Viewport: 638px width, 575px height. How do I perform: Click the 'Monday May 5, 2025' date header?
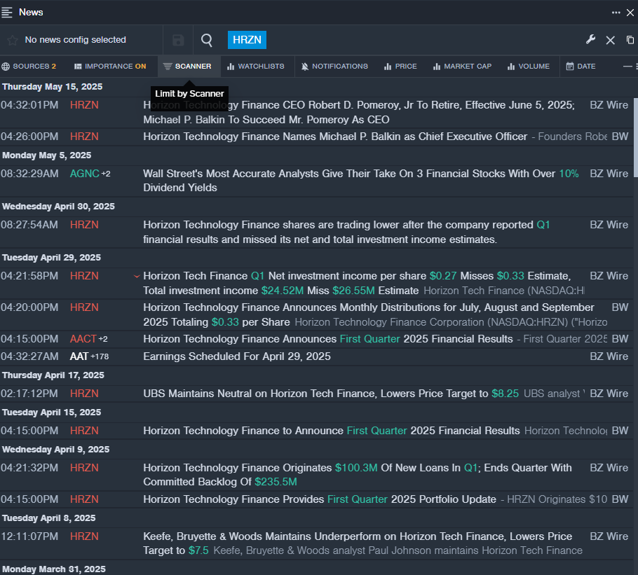(x=47, y=155)
